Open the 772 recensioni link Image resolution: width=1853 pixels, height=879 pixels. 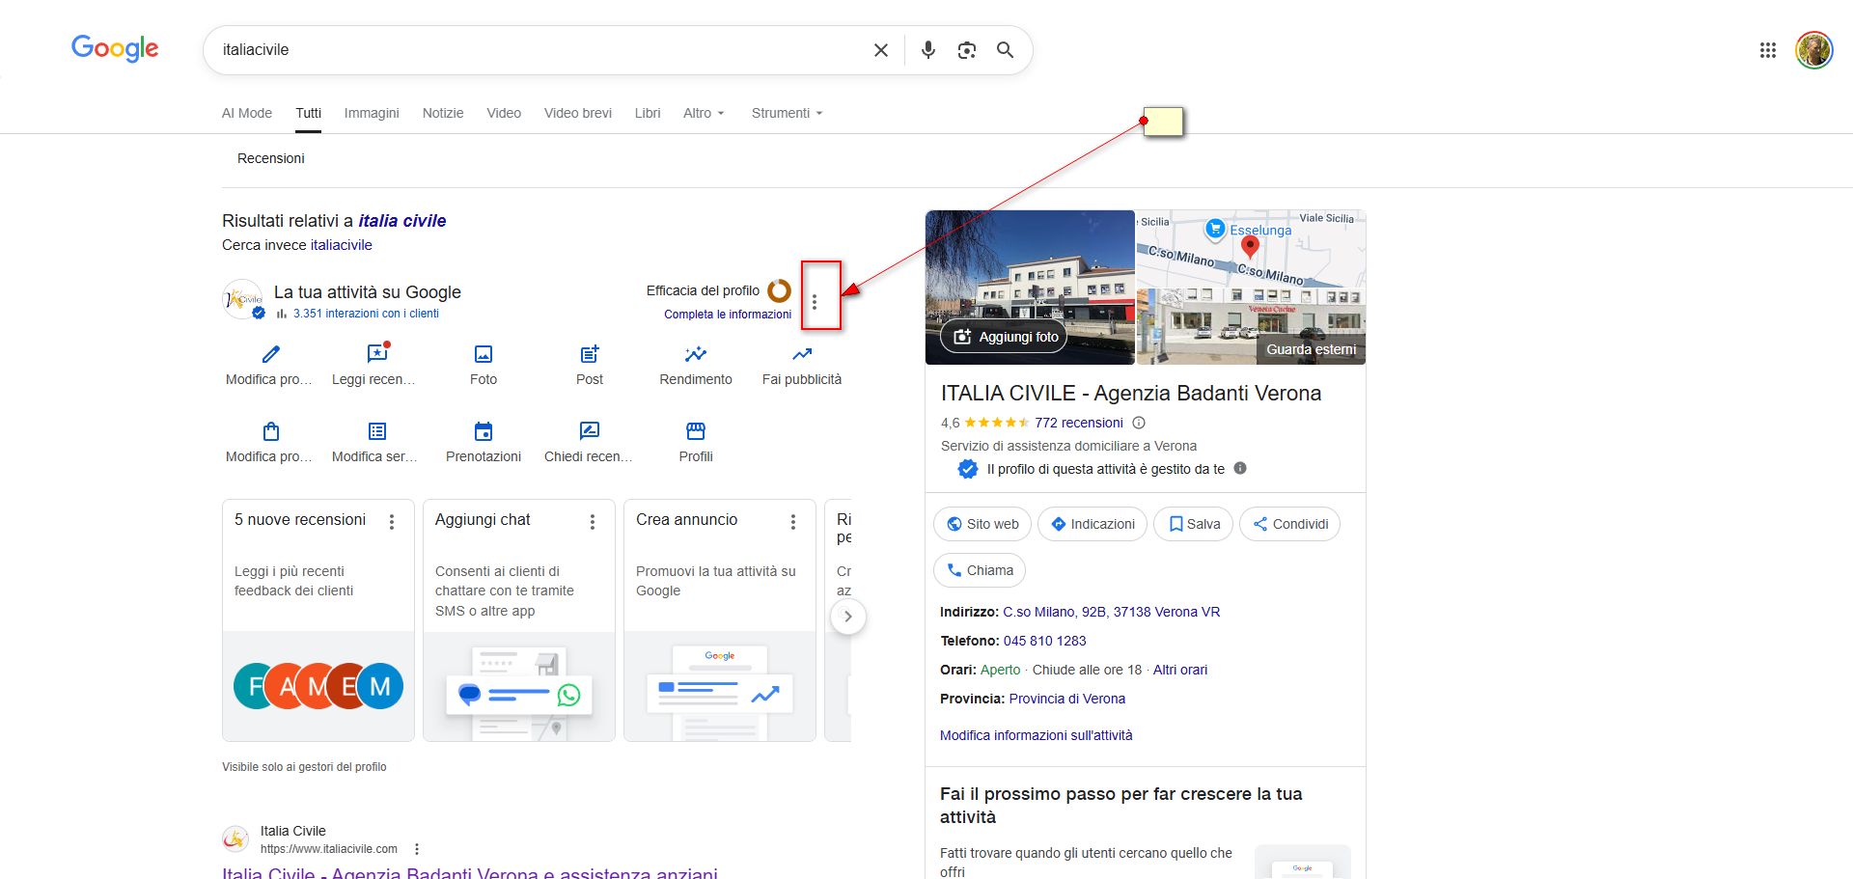pyautogui.click(x=1078, y=423)
